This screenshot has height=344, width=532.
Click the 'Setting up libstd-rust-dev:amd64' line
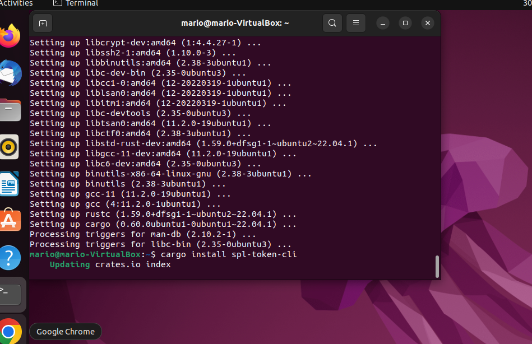(203, 143)
